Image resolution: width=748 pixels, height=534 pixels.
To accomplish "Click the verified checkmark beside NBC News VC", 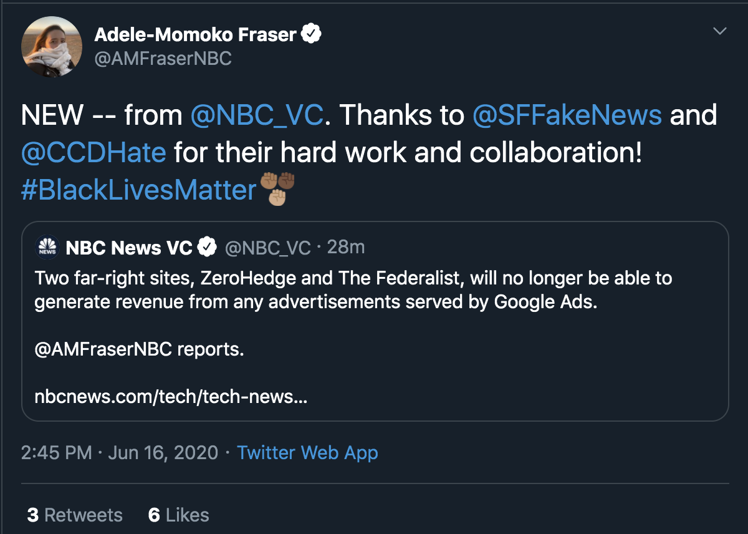I will click(x=208, y=246).
